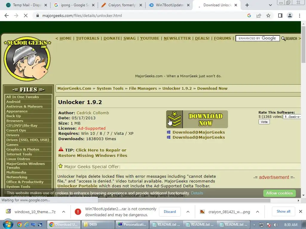Share this page via share icon

click(x=259, y=16)
